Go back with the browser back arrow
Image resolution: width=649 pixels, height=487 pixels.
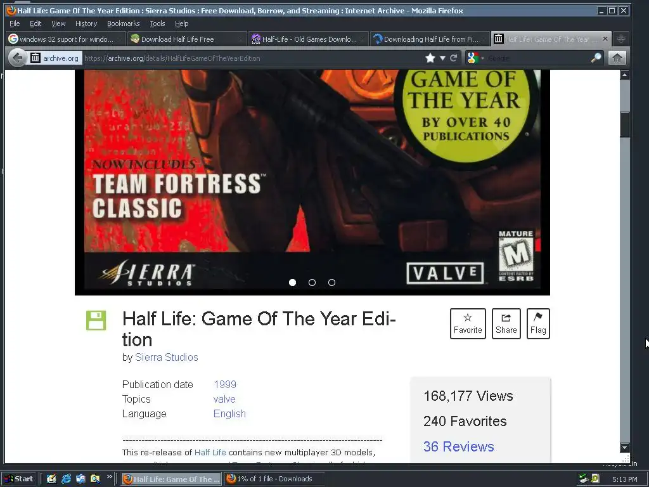point(17,58)
